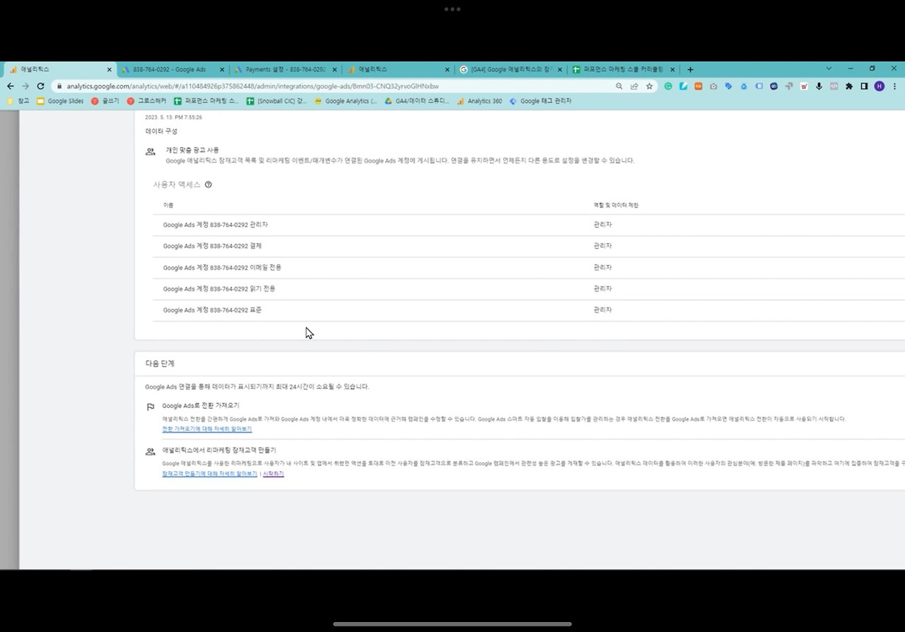
Task: Open the Google Slides bookmark
Action: pyautogui.click(x=60, y=101)
